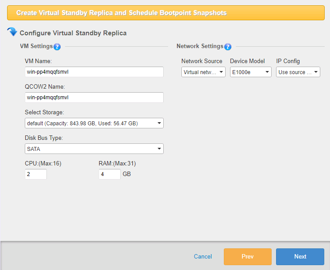Choose a Device Model from the E1000e dropdown
Viewport: 330px width, 270px height.
click(251, 72)
